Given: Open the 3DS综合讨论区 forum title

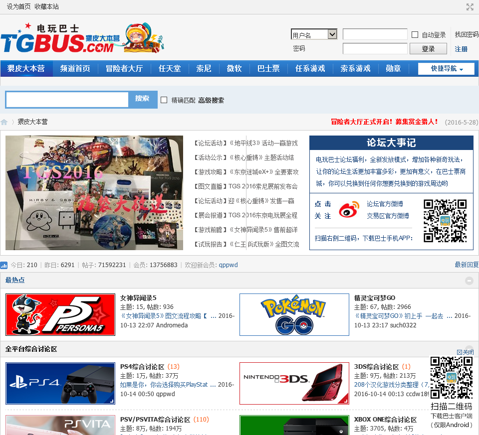Looking at the screenshot, I should point(376,367).
